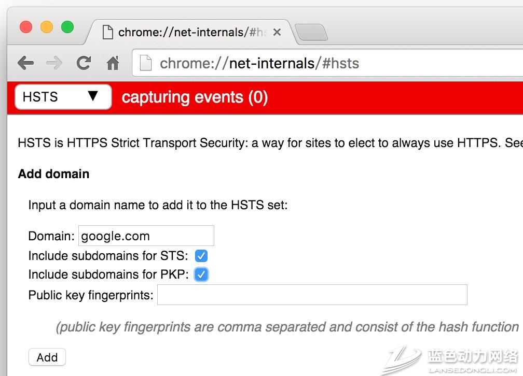Viewport: 523px width, 376px height.
Task: Click the yellow minimize traffic light
Action: click(46, 27)
